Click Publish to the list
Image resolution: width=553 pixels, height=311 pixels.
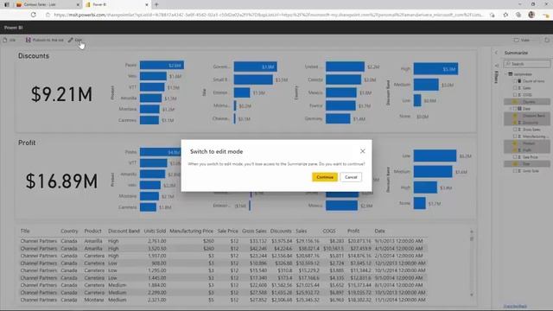[x=44, y=41]
